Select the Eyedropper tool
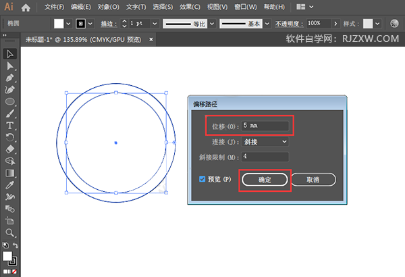405x277 pixels. (10, 185)
